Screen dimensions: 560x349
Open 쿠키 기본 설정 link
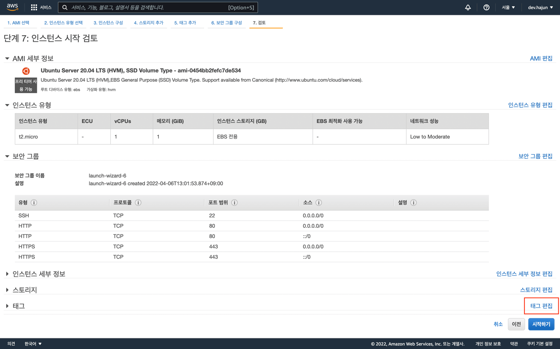[x=540, y=344]
